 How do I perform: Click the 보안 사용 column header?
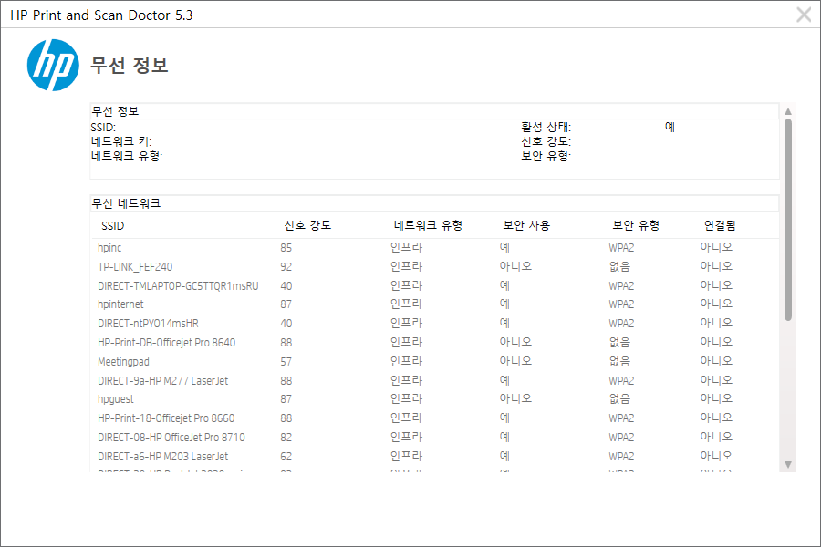pos(526,226)
